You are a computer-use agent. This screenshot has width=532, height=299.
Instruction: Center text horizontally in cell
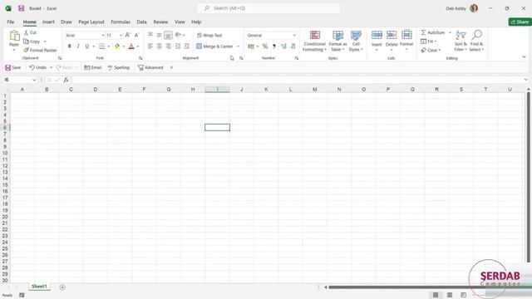pyautogui.click(x=159, y=47)
